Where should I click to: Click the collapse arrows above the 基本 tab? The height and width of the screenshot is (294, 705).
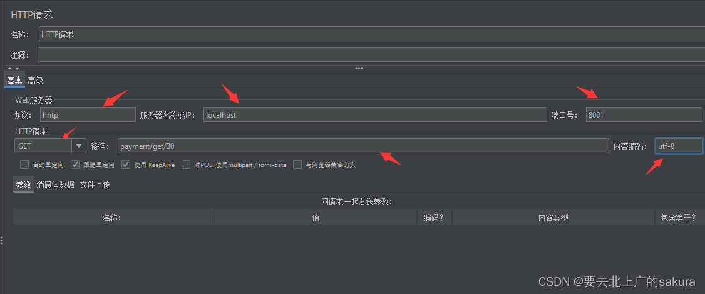coord(14,69)
